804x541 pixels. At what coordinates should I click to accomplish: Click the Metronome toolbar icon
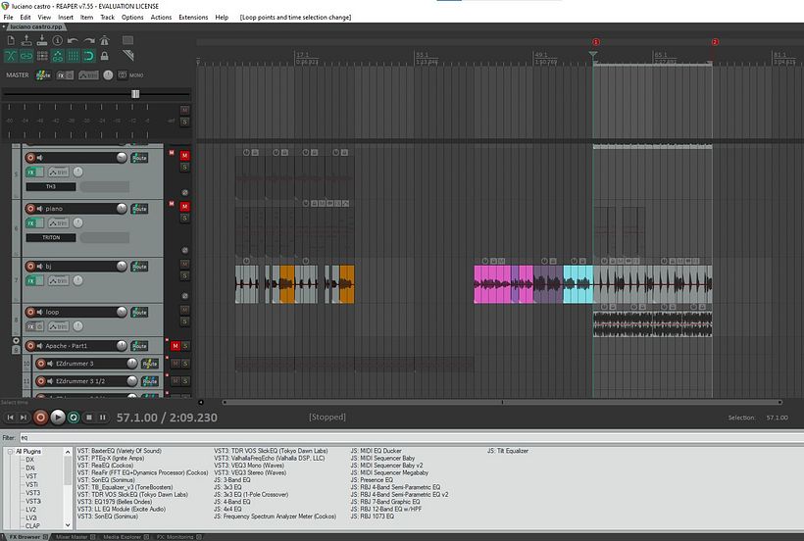coord(105,40)
